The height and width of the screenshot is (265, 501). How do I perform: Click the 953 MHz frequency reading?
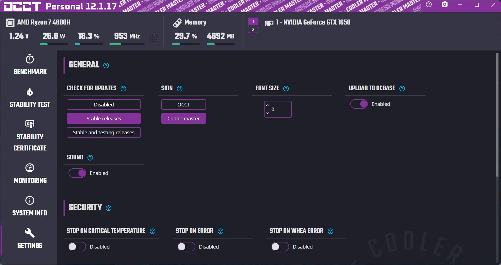(127, 36)
